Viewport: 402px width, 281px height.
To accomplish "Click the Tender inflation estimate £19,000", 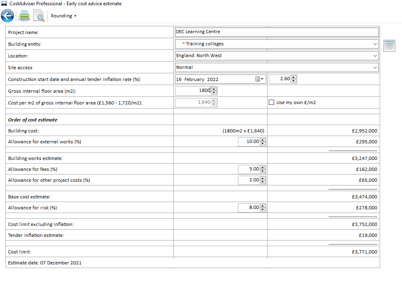I will (368, 235).
